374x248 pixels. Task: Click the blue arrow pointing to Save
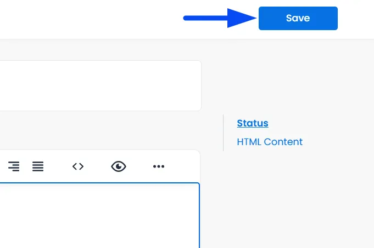pyautogui.click(x=220, y=18)
